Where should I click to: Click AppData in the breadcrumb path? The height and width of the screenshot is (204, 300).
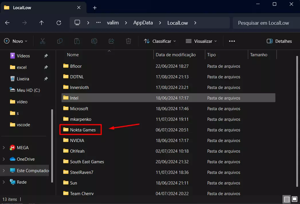143,23
